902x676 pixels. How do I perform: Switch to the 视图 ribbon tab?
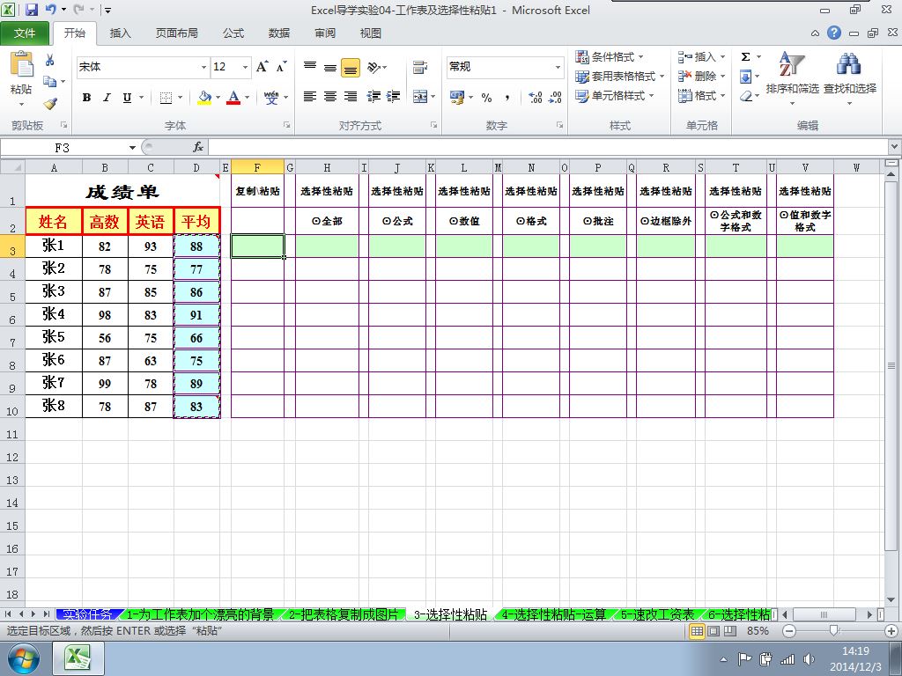(371, 33)
